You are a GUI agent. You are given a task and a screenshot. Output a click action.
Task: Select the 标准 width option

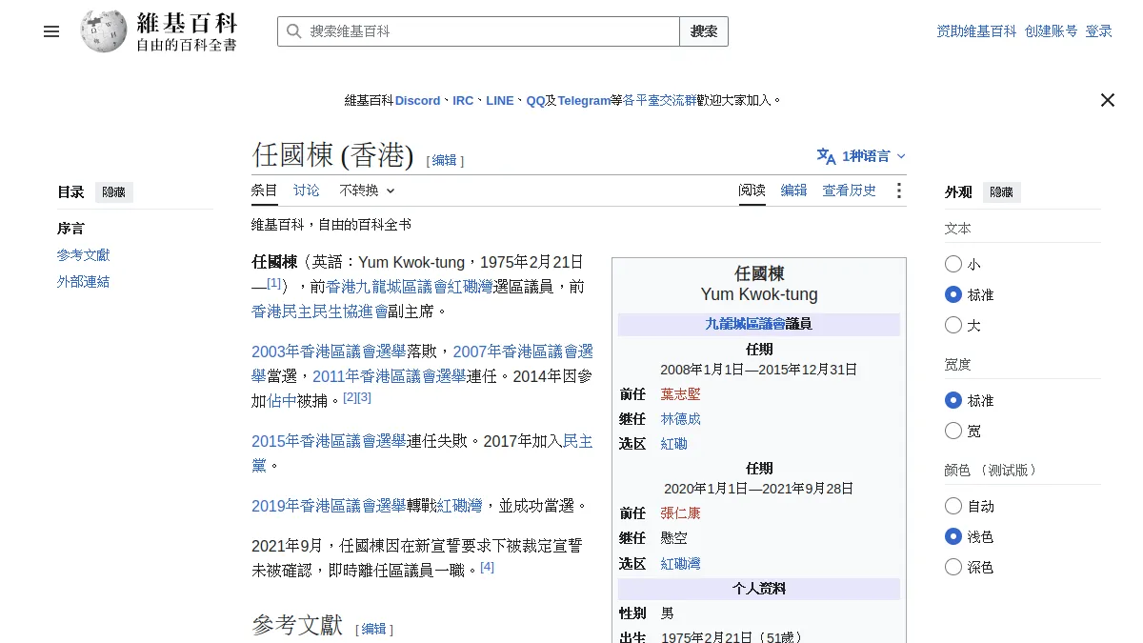point(953,400)
